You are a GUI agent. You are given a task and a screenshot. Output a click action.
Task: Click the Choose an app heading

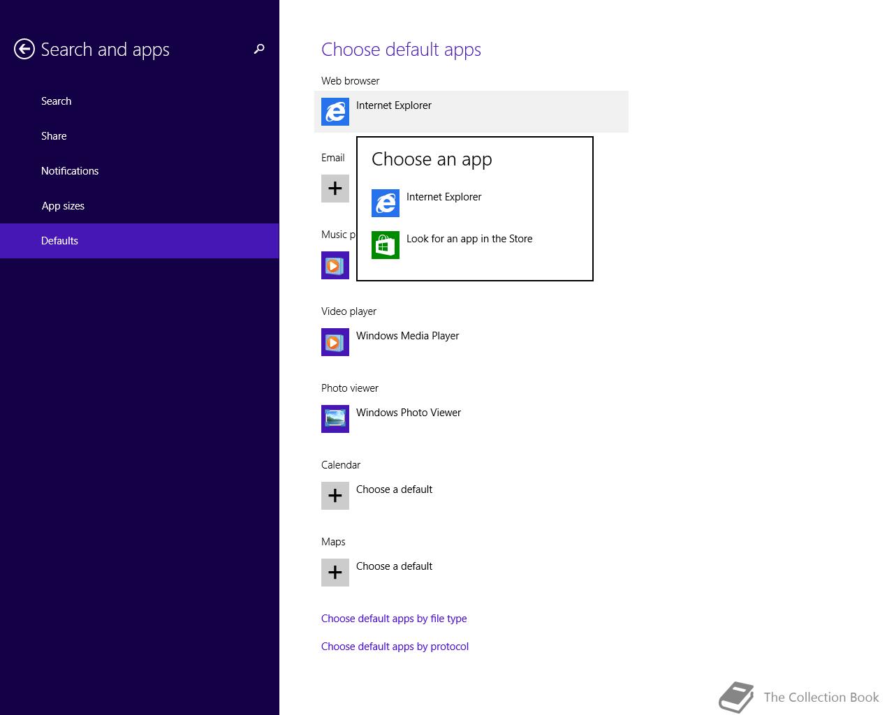432,159
